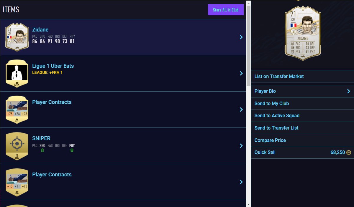Click the Ligue 1 Uber Eats manager card icon
The height and width of the screenshot is (207, 354).
click(17, 73)
